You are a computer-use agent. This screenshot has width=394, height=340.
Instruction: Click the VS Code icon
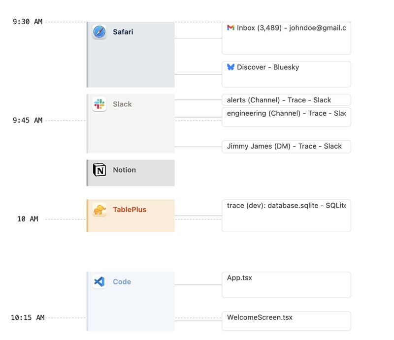tap(99, 282)
